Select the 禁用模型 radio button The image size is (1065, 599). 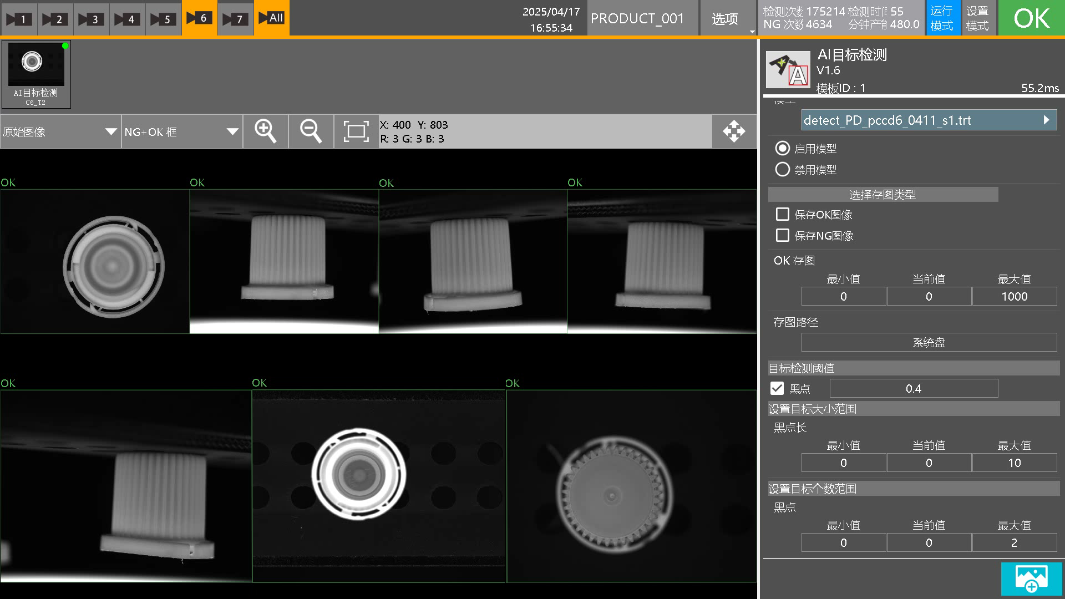coord(782,170)
